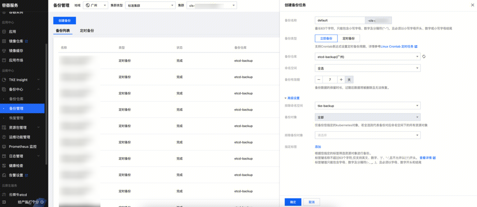Select the 立即备份 backup type
The height and width of the screenshot is (207, 477).
click(x=326, y=38)
